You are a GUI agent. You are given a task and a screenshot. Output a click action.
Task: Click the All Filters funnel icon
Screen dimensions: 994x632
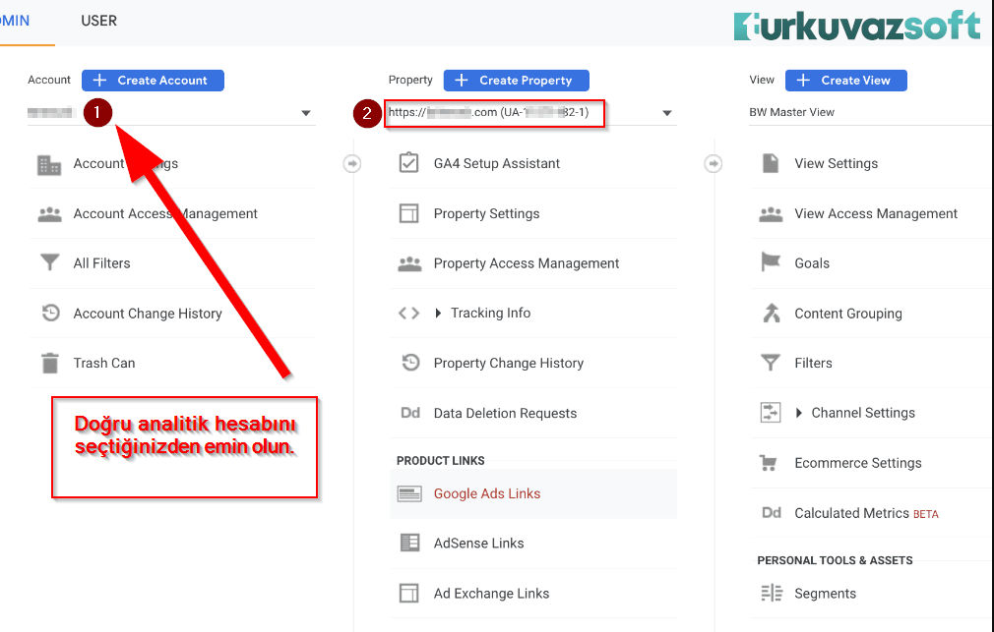click(49, 262)
